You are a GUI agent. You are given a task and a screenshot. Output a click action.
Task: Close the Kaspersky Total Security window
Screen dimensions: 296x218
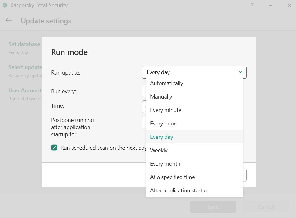click(x=289, y=5)
